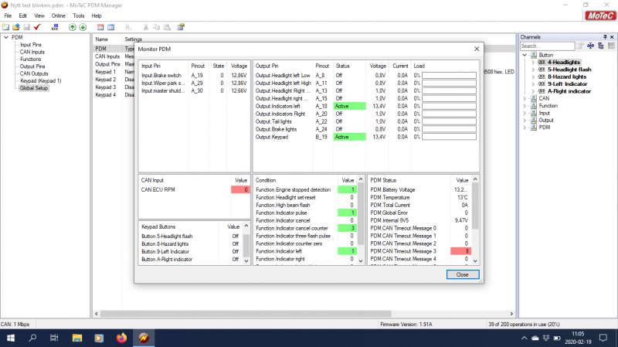Open the File menu

[x=8, y=15]
